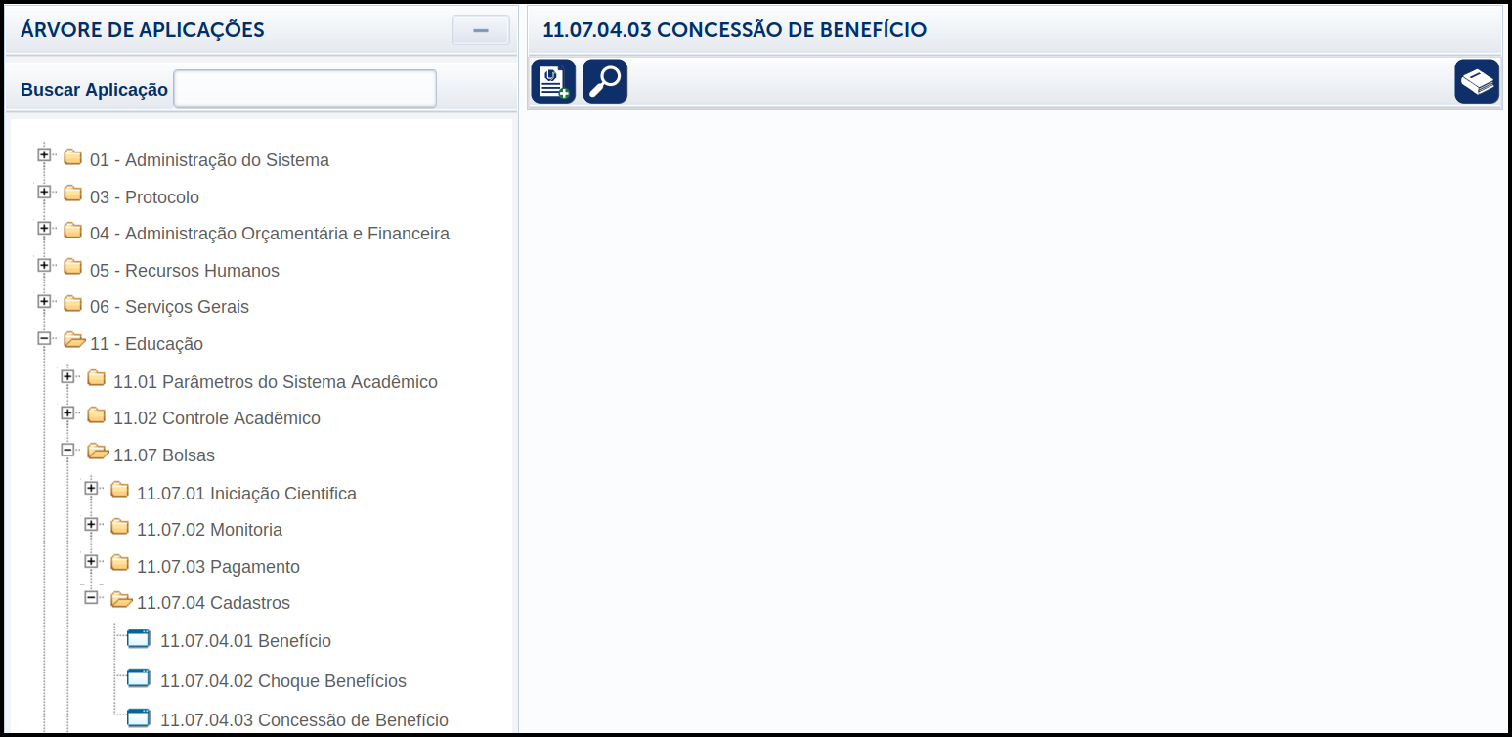Image resolution: width=1512 pixels, height=737 pixels.
Task: Click open folder icon of 11.07 Bolsas
Action: 98,452
